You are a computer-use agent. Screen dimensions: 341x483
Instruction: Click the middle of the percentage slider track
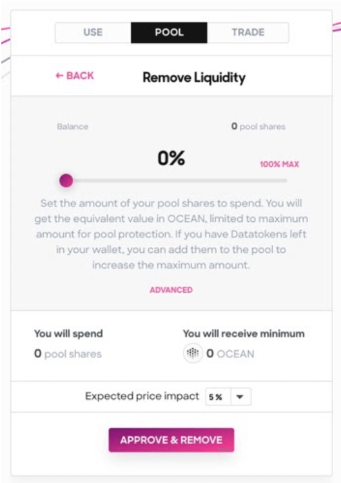pyautogui.click(x=176, y=181)
